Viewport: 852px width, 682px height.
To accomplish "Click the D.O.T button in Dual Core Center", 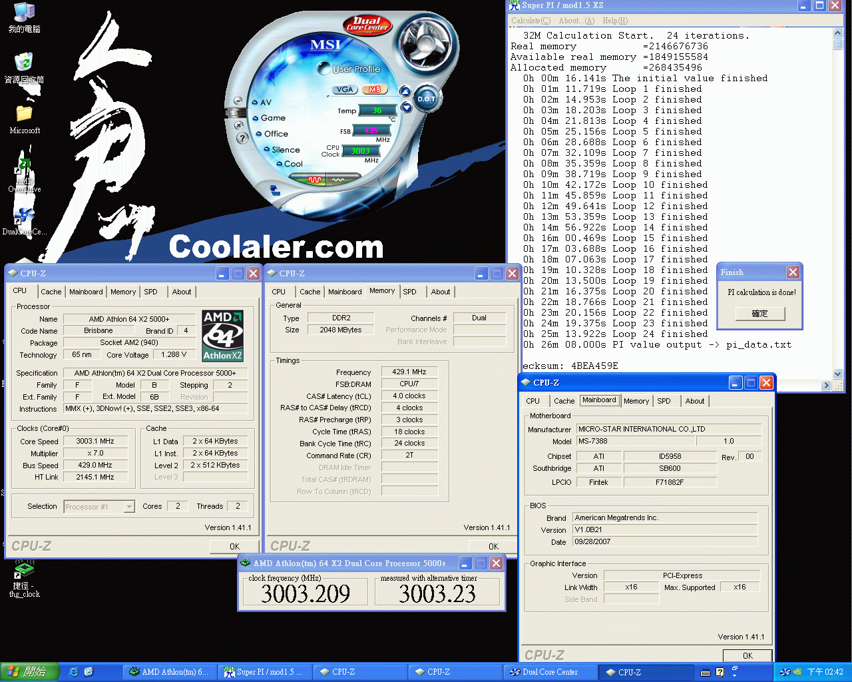I will (x=427, y=99).
